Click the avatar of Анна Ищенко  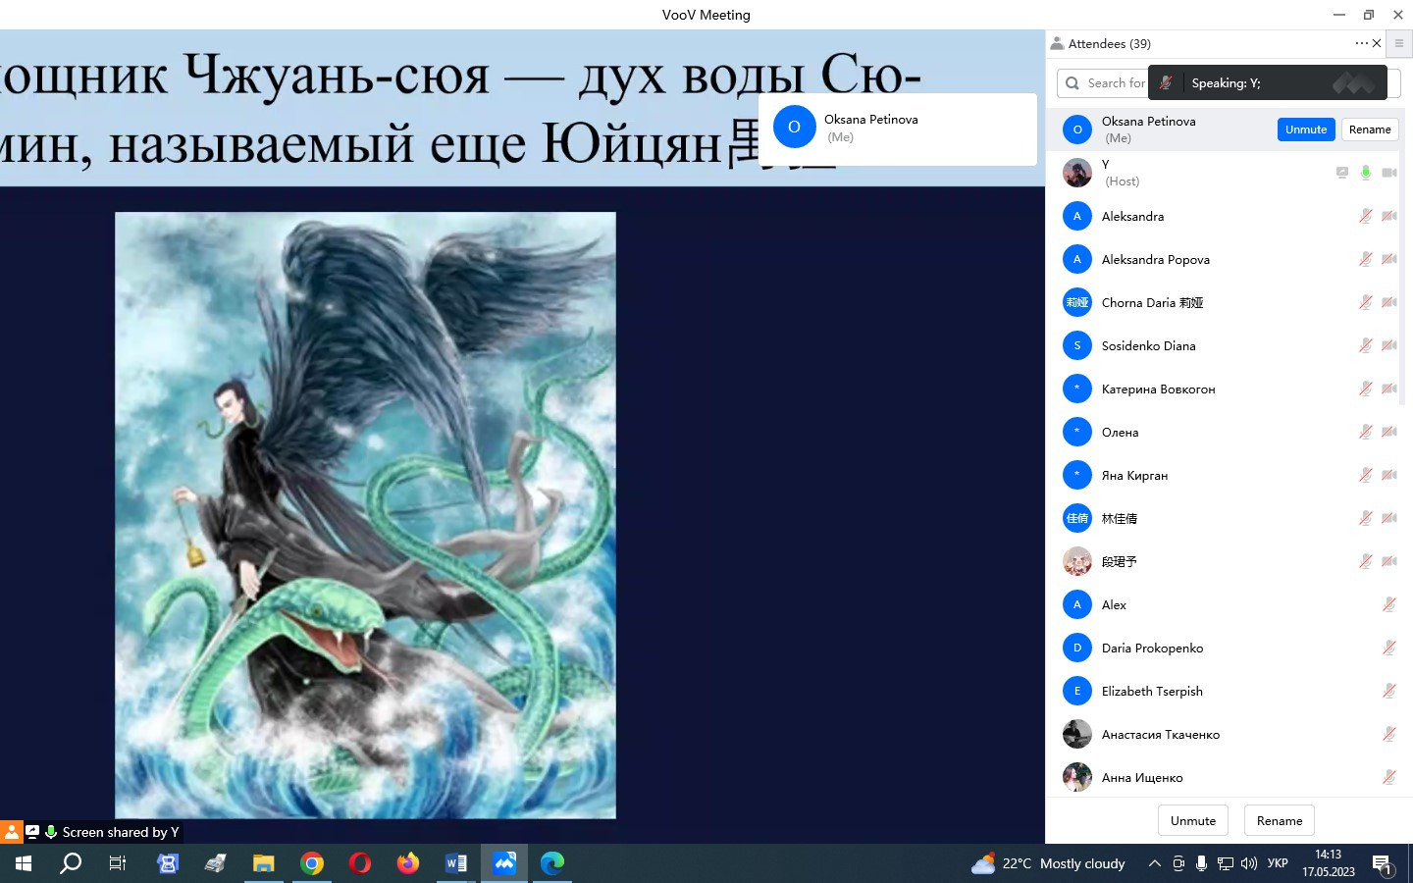[x=1077, y=777]
